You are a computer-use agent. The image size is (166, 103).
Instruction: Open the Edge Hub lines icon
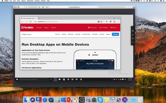(107, 22)
